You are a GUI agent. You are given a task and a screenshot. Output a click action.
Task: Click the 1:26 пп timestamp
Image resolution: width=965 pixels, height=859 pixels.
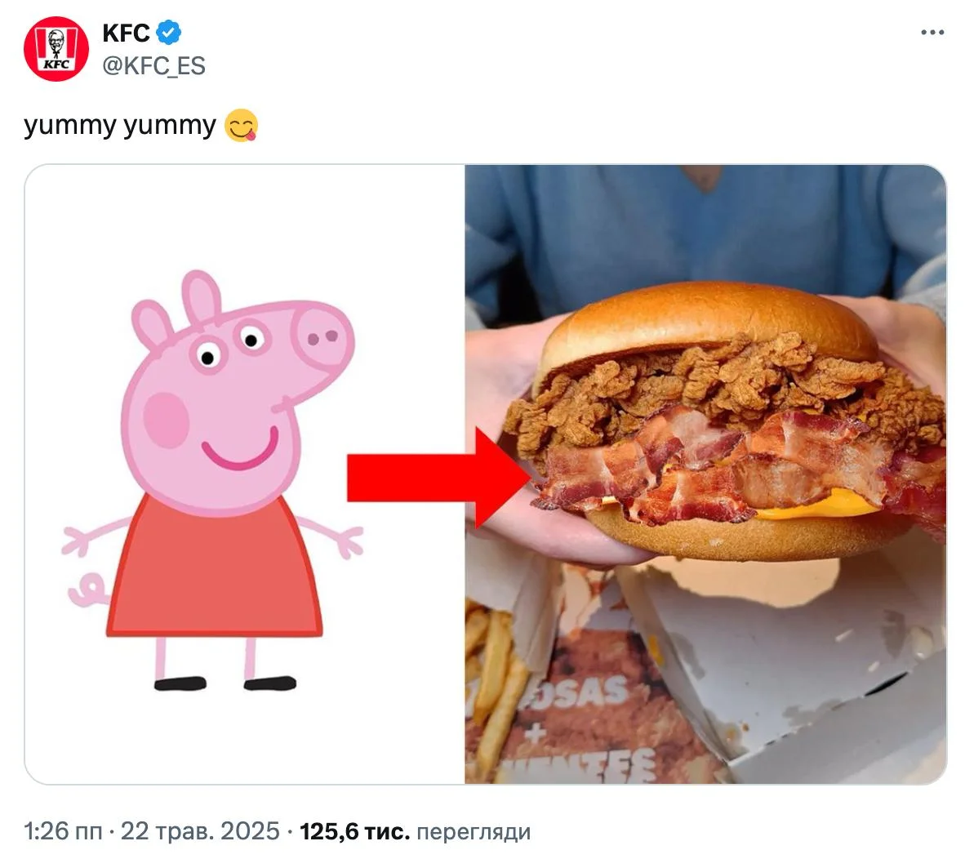(63, 831)
